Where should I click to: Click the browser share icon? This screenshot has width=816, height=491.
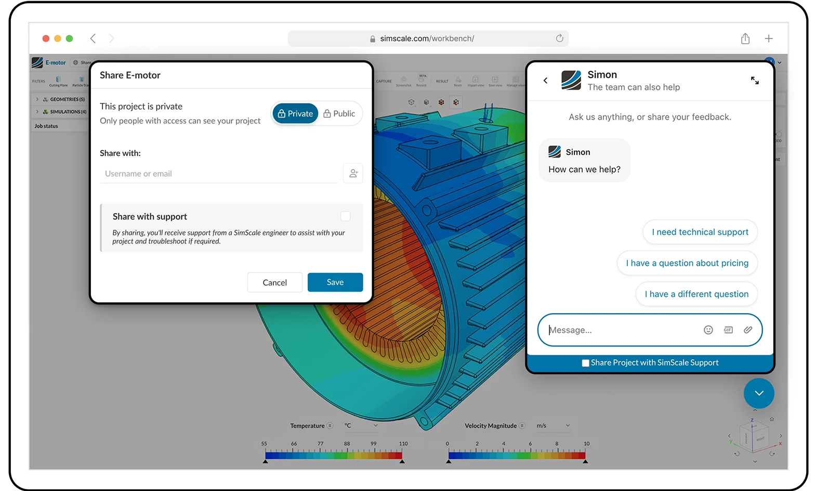745,38
